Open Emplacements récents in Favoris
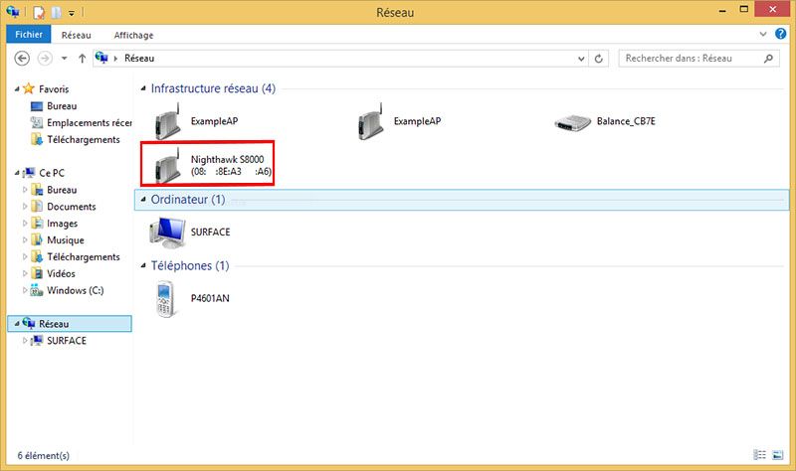 89,123
